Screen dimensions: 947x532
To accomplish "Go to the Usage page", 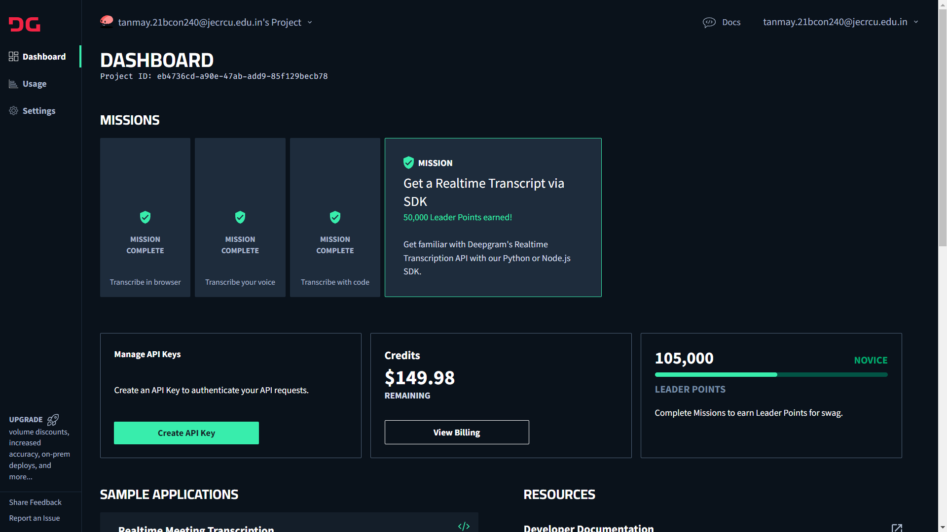I will pyautogui.click(x=35, y=84).
